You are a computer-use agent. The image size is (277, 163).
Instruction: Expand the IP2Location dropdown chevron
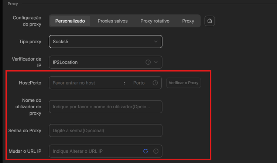[x=156, y=62]
